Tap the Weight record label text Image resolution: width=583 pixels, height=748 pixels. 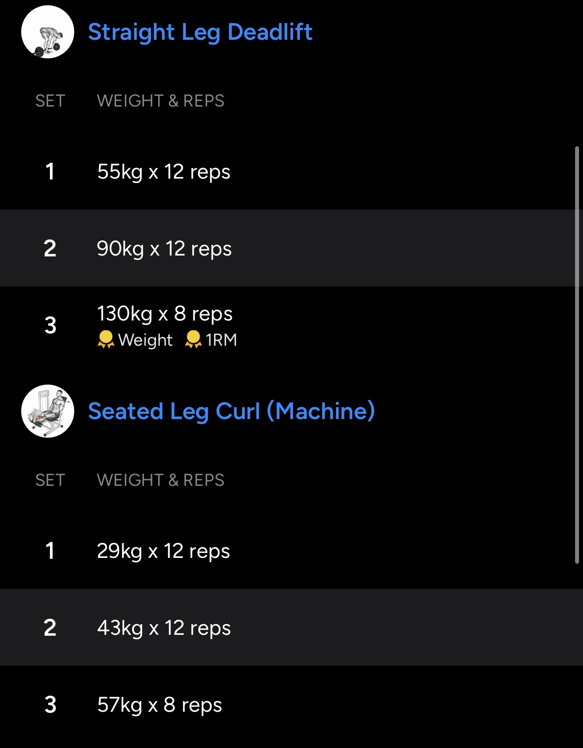(145, 340)
